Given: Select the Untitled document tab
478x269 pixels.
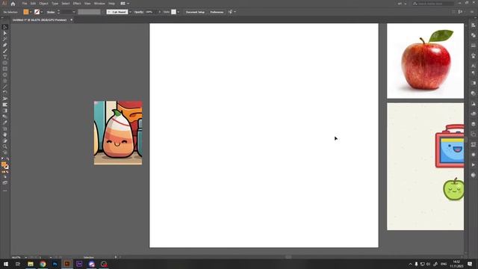Looking at the screenshot, I should pos(40,20).
